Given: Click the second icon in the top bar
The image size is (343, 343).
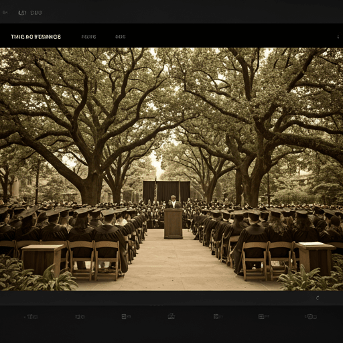Looking at the screenshot, I should (x=22, y=13).
